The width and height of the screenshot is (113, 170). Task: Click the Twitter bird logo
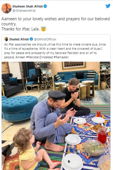point(108,6)
